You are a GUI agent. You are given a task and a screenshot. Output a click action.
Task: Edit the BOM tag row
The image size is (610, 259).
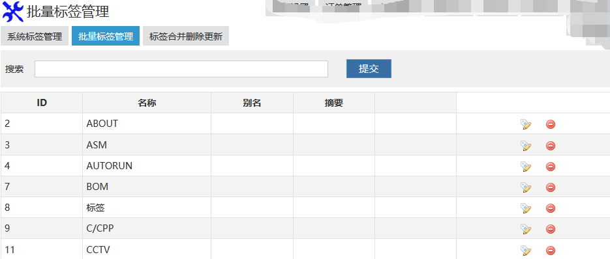click(526, 187)
